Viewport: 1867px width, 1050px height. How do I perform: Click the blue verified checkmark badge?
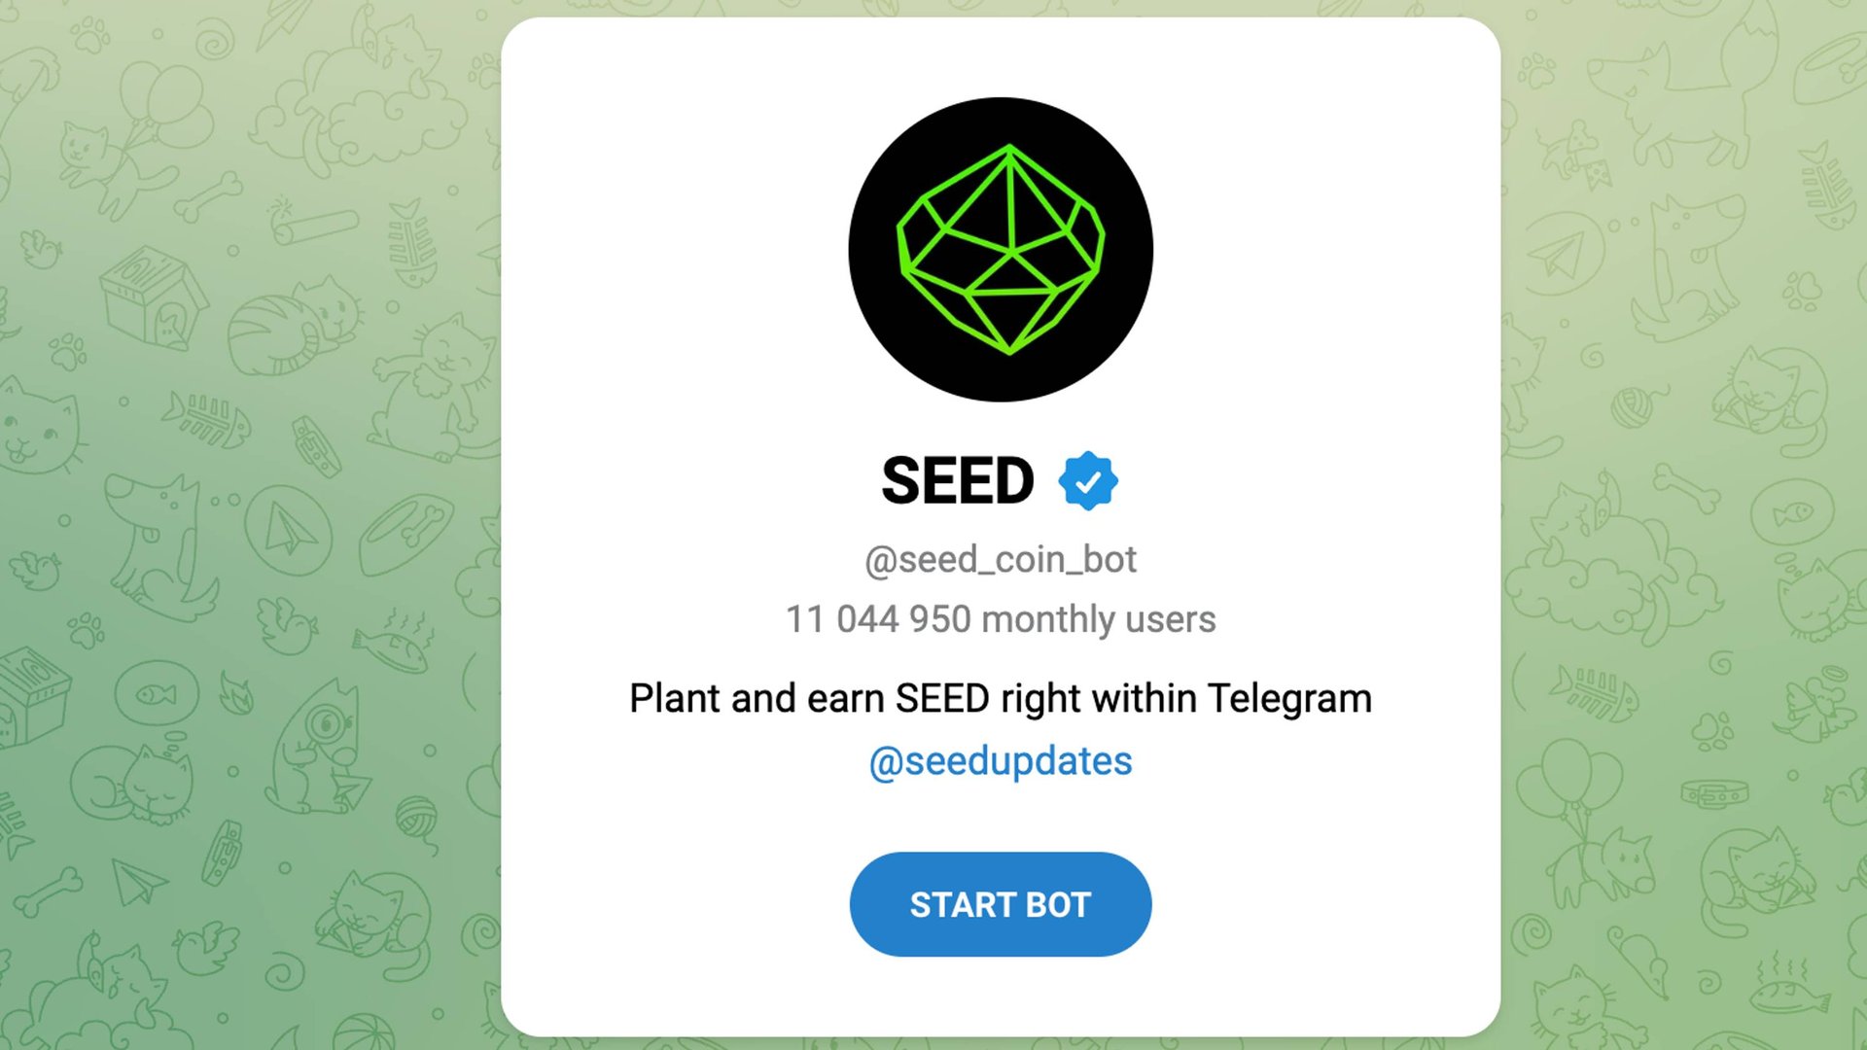click(1088, 481)
